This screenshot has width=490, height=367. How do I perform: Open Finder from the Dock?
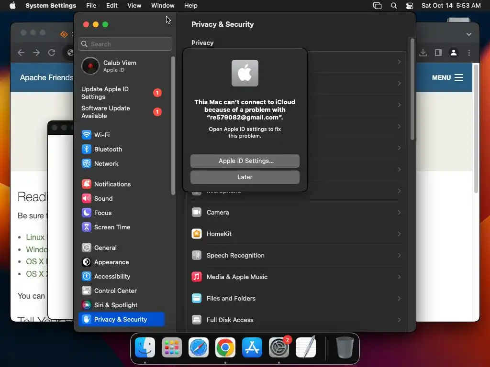pos(145,347)
